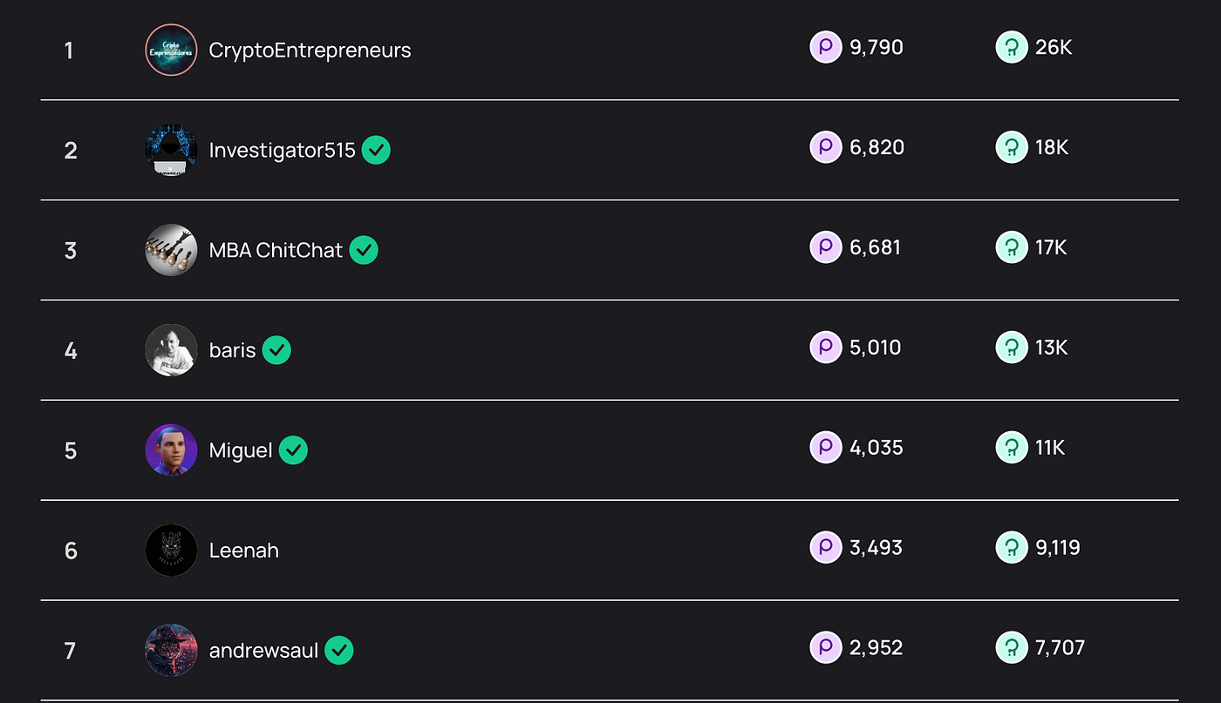
Task: Click the verified badge next to andrewsaul
Action: tap(339, 650)
